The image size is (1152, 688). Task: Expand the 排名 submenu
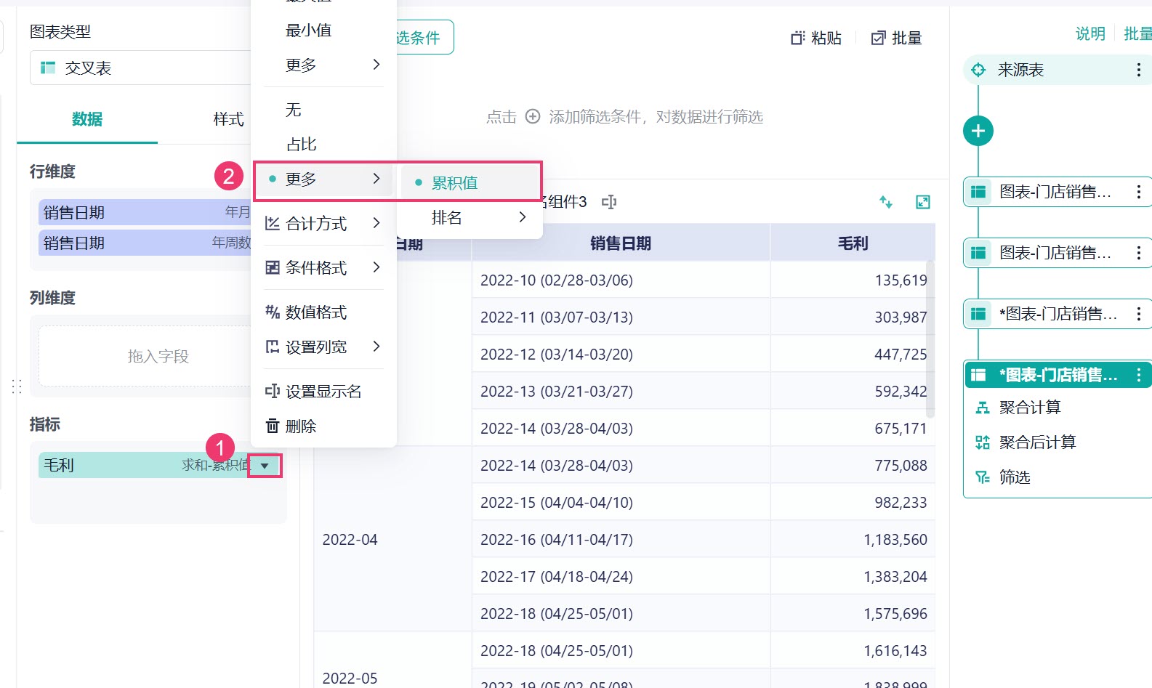470,217
